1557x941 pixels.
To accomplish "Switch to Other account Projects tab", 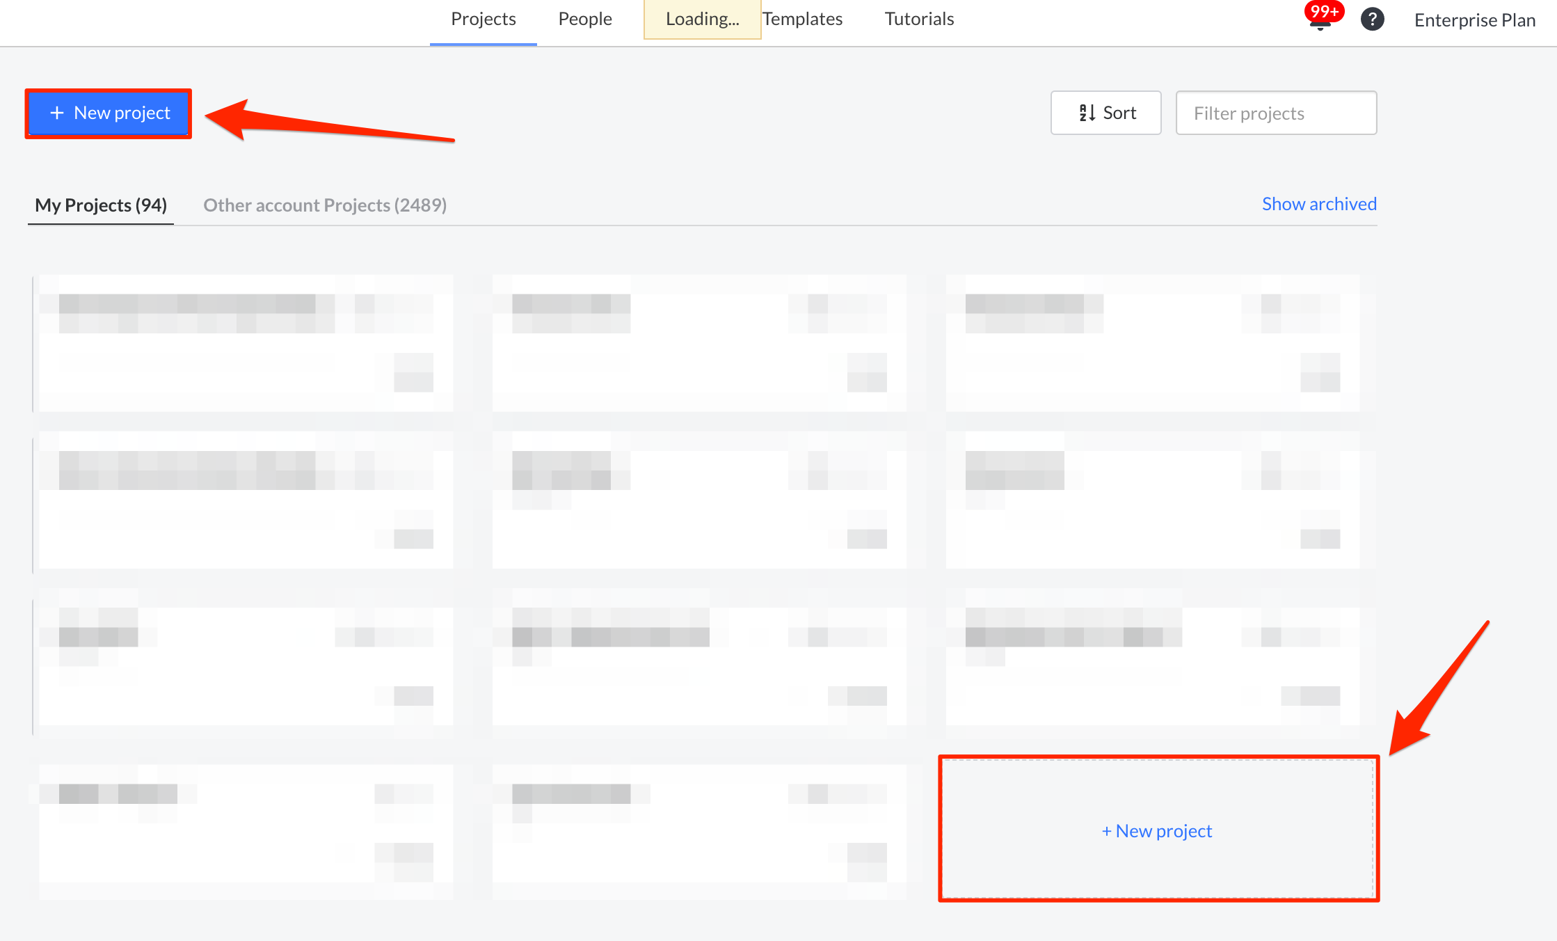I will tap(324, 205).
